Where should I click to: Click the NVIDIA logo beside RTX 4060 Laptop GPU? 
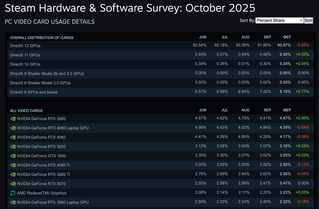click(13, 128)
